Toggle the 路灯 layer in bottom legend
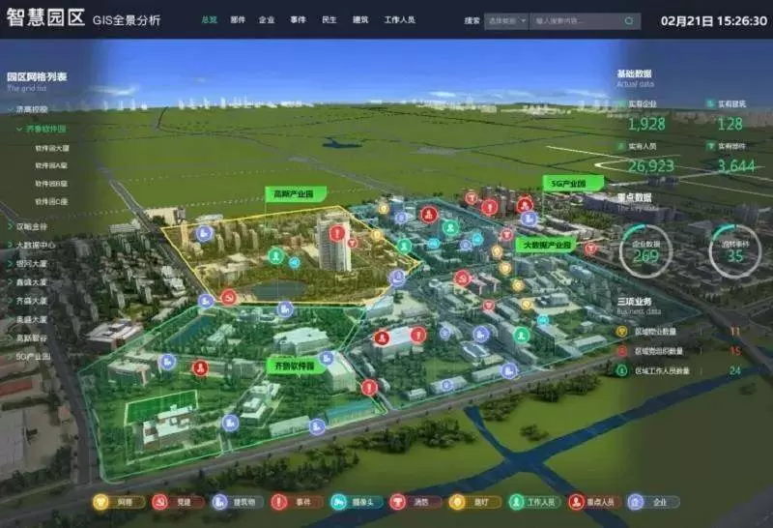Image resolution: width=773 pixels, height=528 pixels. [x=475, y=502]
